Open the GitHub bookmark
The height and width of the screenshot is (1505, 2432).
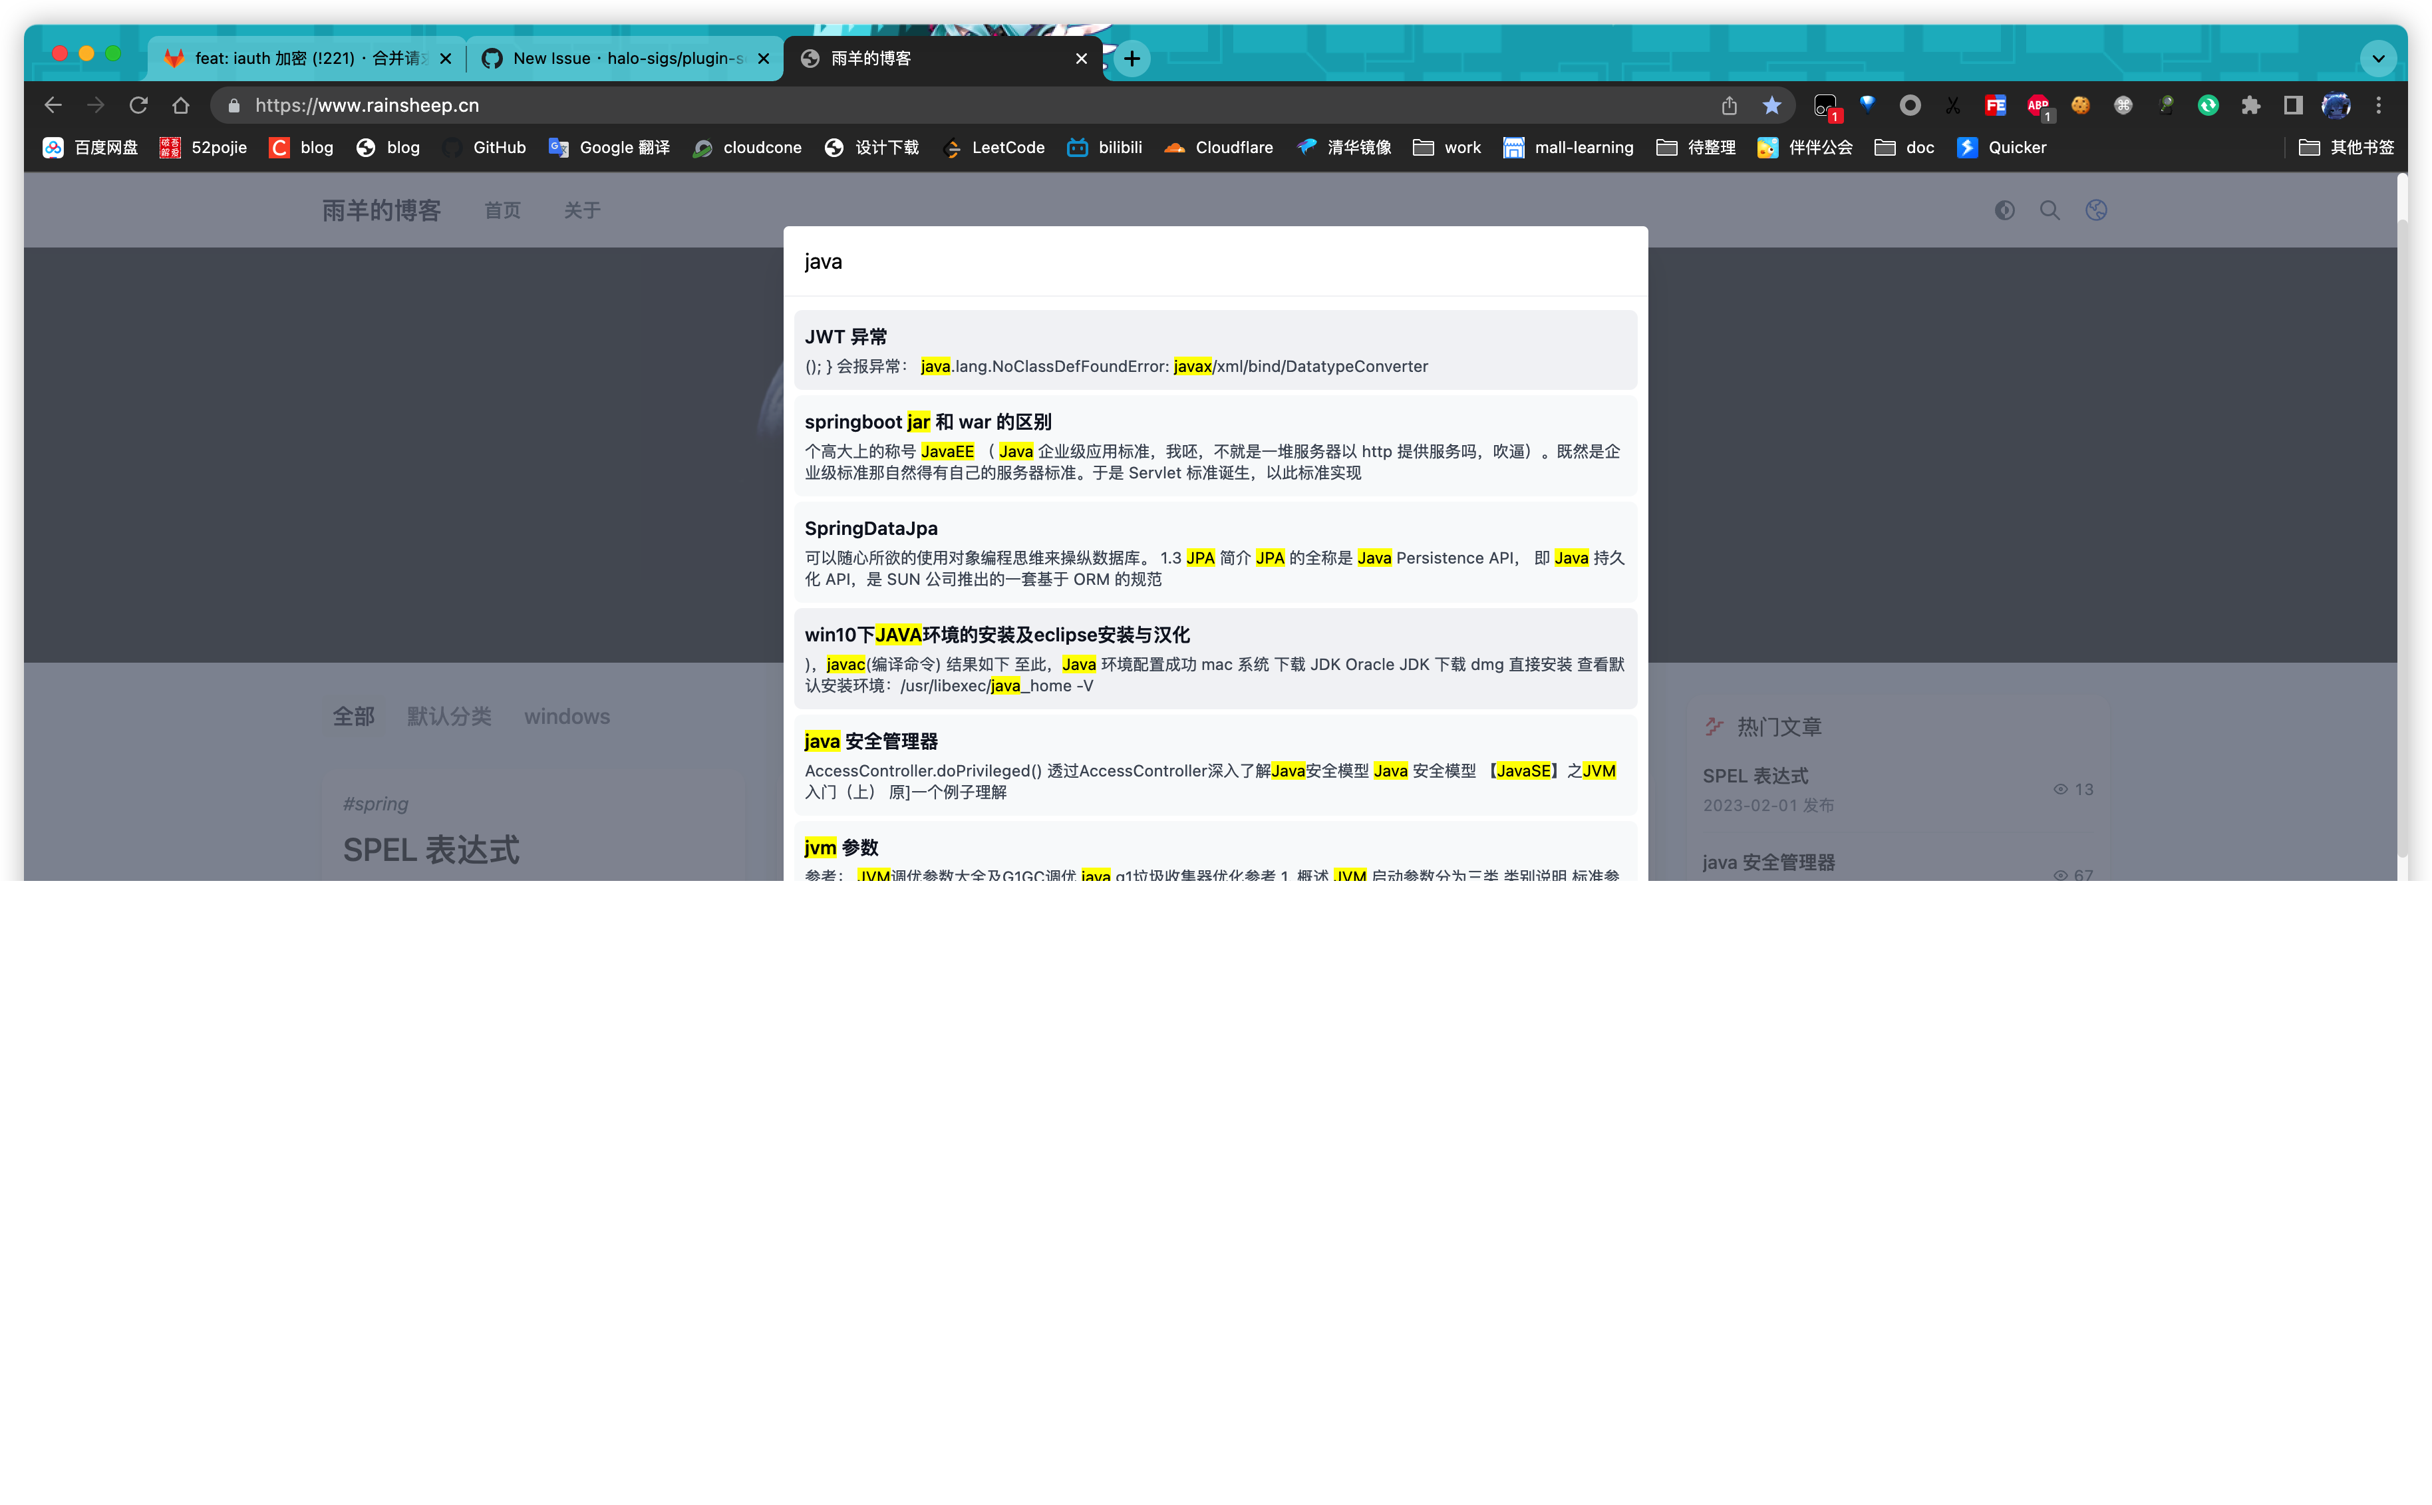[484, 147]
